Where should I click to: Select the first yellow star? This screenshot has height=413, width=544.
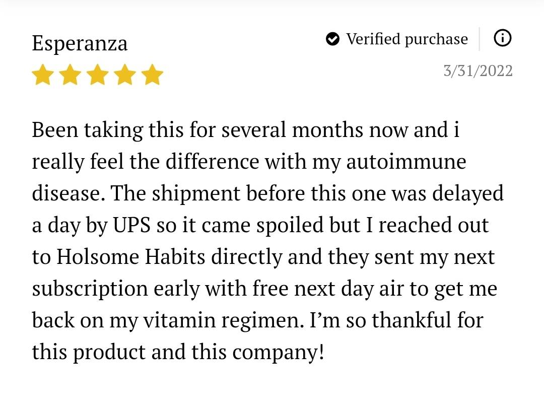click(43, 75)
